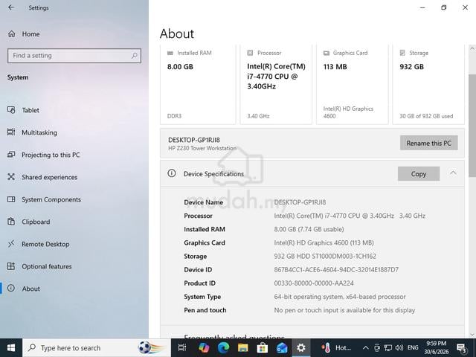
Task: Click Rename this PC button
Action: point(428,143)
